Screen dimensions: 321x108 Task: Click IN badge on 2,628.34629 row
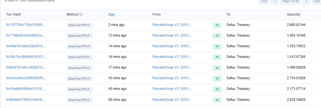tap(217, 100)
